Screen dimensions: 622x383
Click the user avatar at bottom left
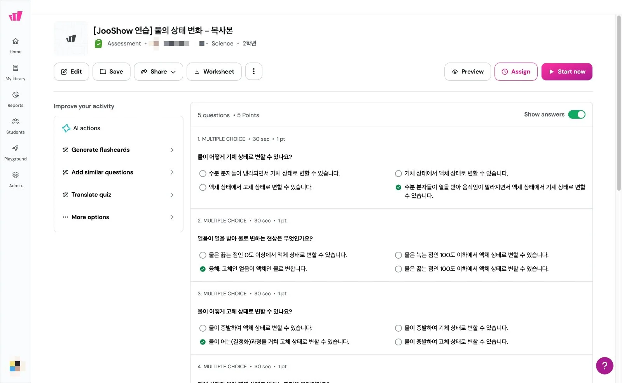17,366
